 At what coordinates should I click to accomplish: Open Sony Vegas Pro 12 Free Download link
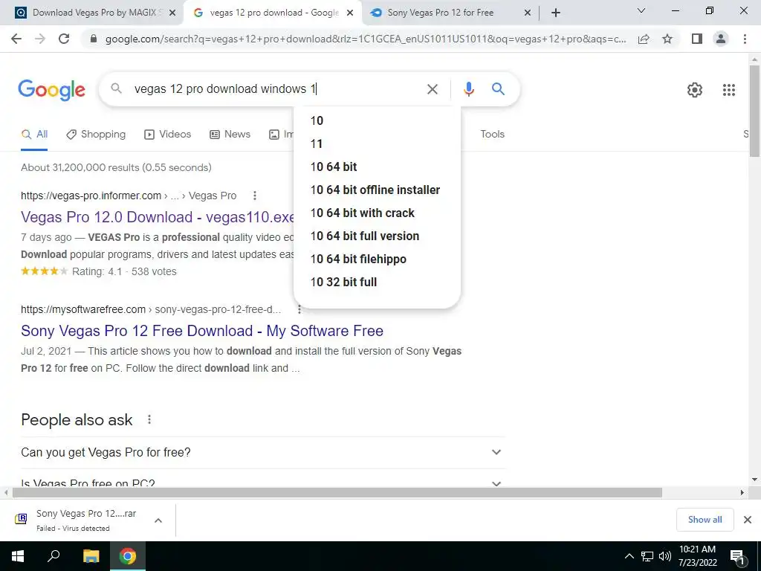click(x=202, y=331)
